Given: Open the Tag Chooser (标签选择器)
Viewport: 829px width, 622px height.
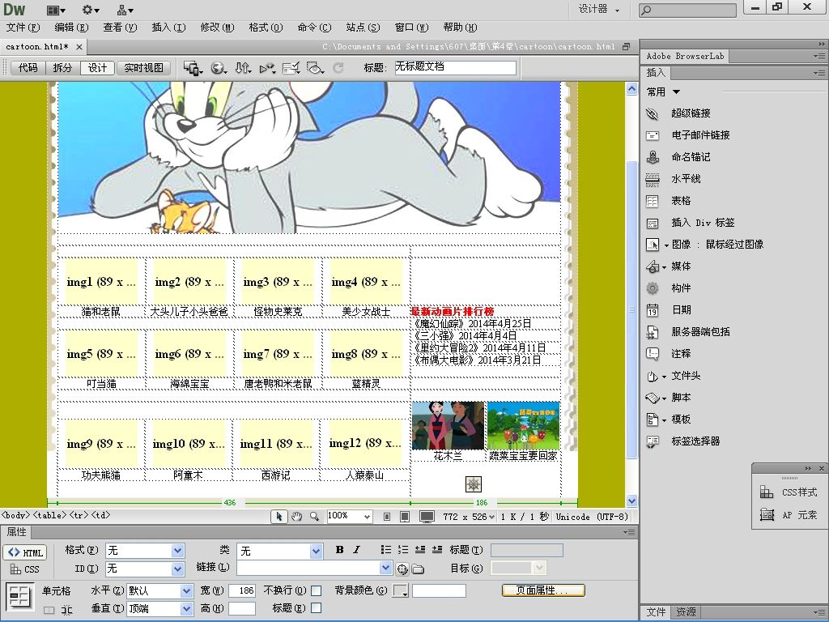Looking at the screenshot, I should (x=653, y=441).
